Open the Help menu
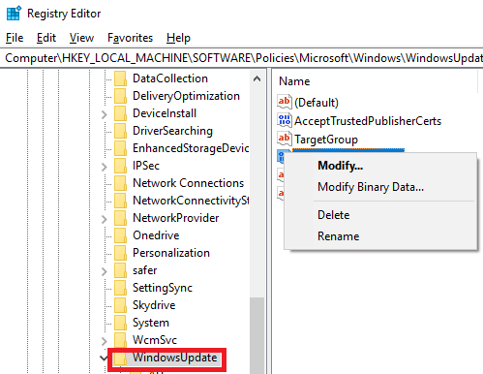Image resolution: width=483 pixels, height=374 pixels. click(x=178, y=38)
